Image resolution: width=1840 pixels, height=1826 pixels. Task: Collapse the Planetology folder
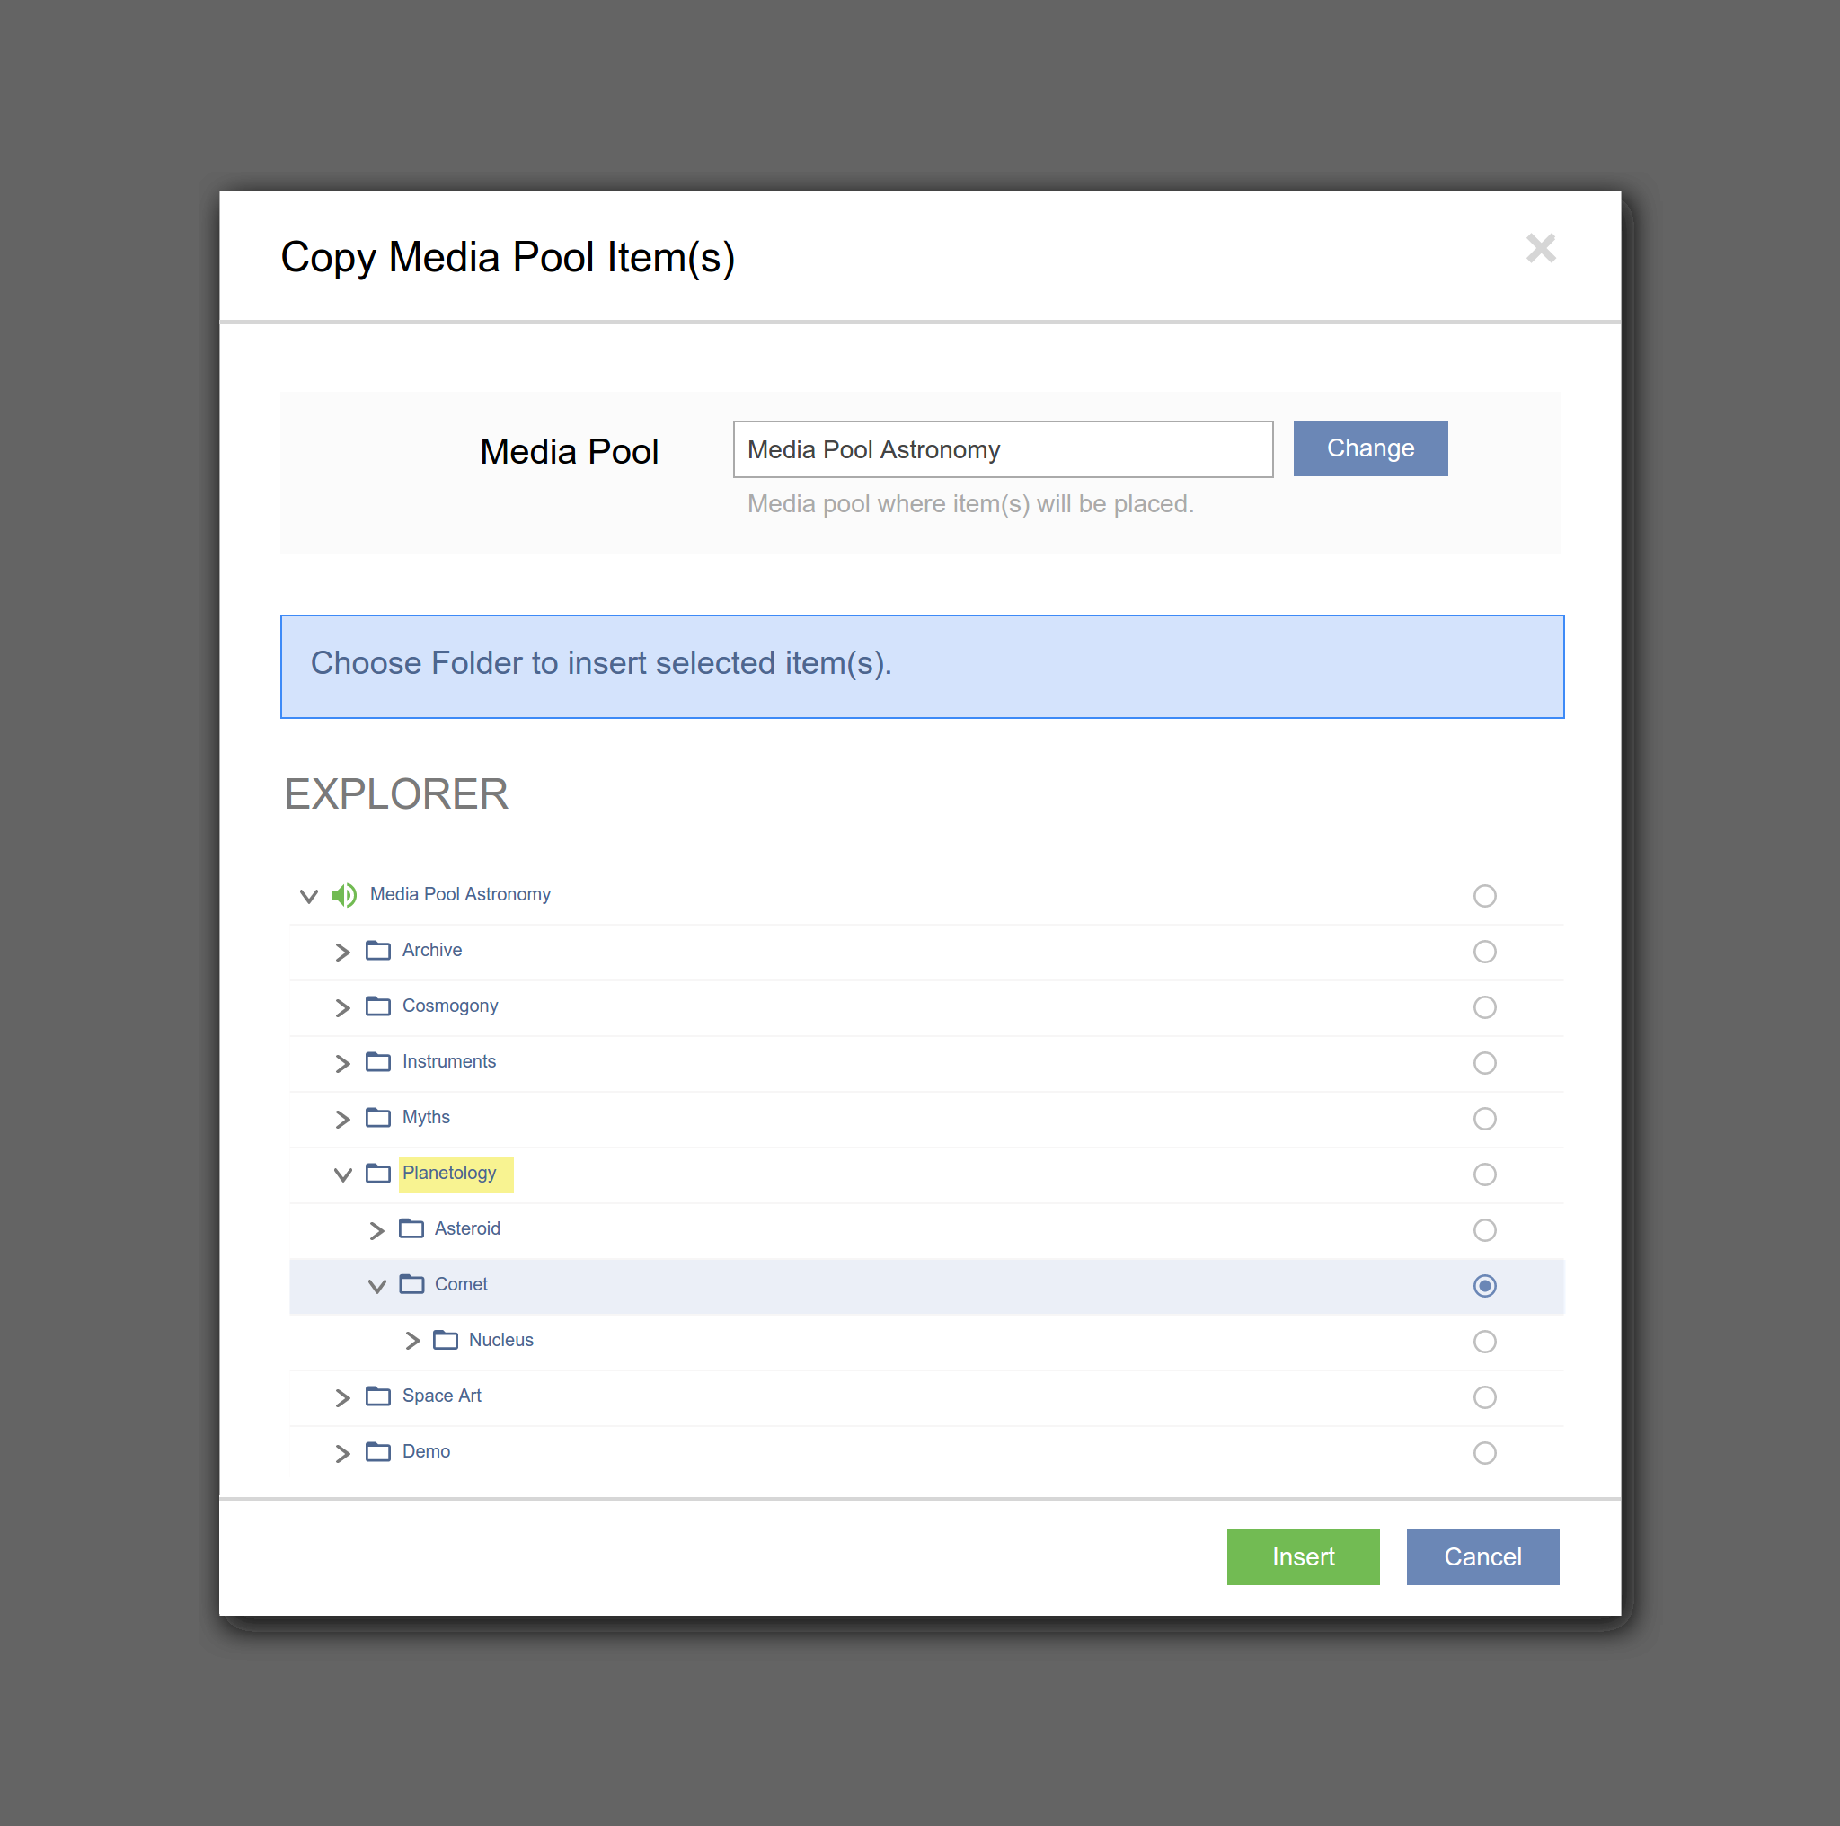coord(343,1174)
